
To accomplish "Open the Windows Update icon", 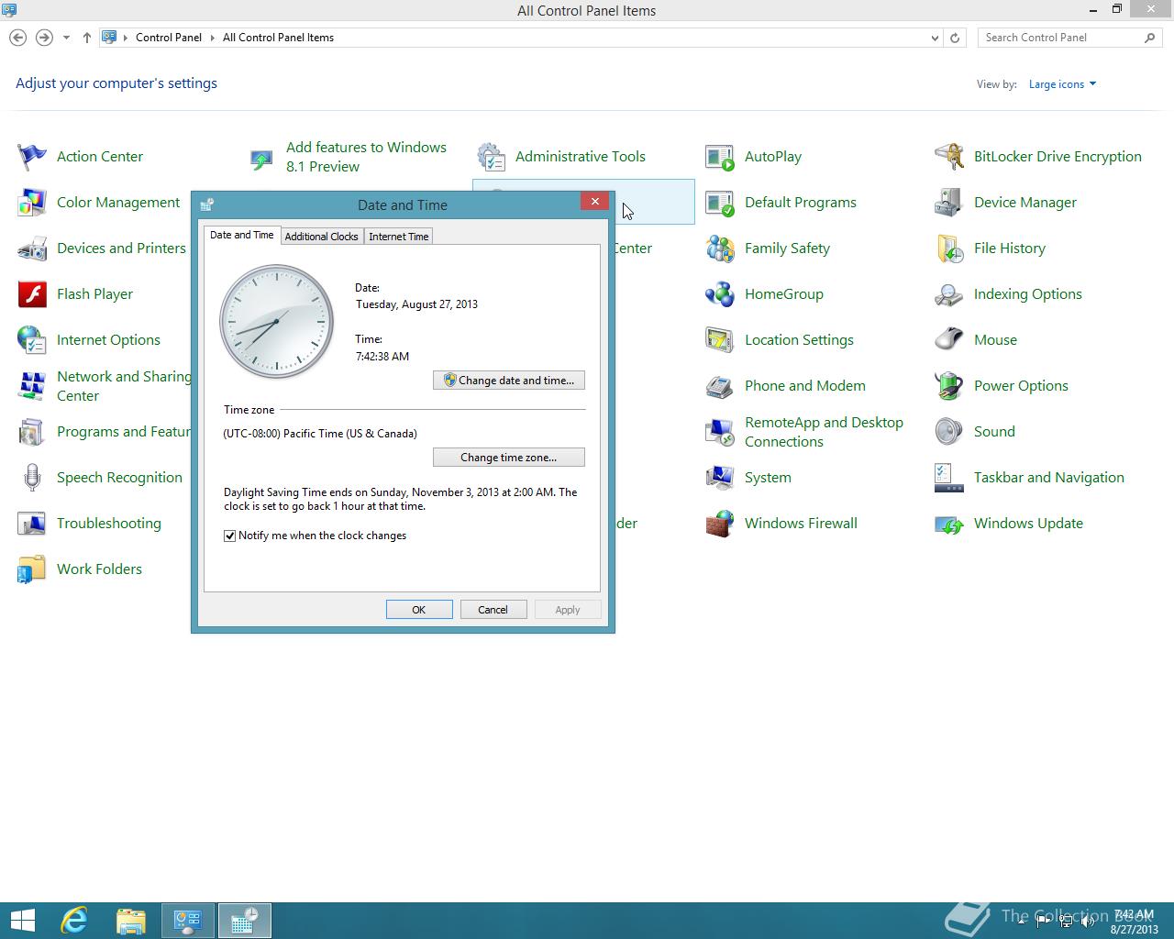I will (x=949, y=524).
